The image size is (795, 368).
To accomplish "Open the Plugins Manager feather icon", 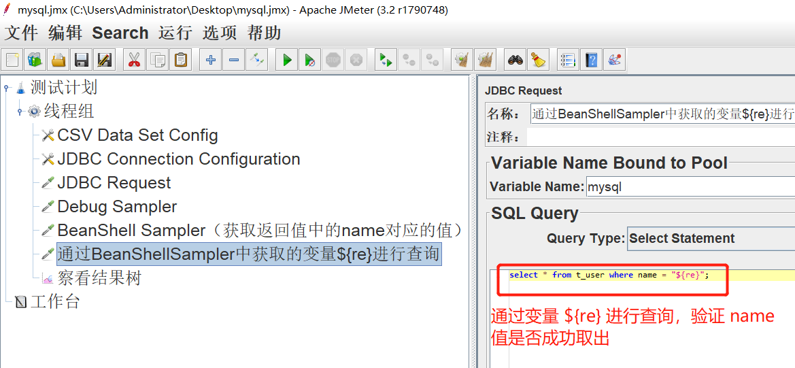I will coord(614,60).
